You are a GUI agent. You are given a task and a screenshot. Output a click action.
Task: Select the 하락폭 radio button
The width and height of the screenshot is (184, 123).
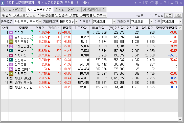pos(95,15)
